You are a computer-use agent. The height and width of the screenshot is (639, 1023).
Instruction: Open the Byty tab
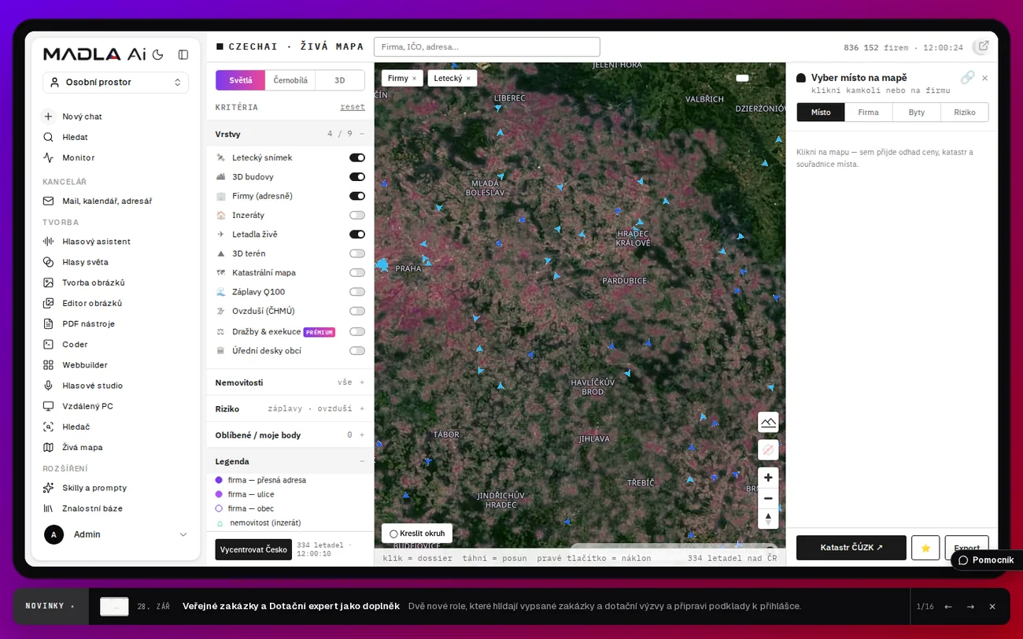coord(917,113)
